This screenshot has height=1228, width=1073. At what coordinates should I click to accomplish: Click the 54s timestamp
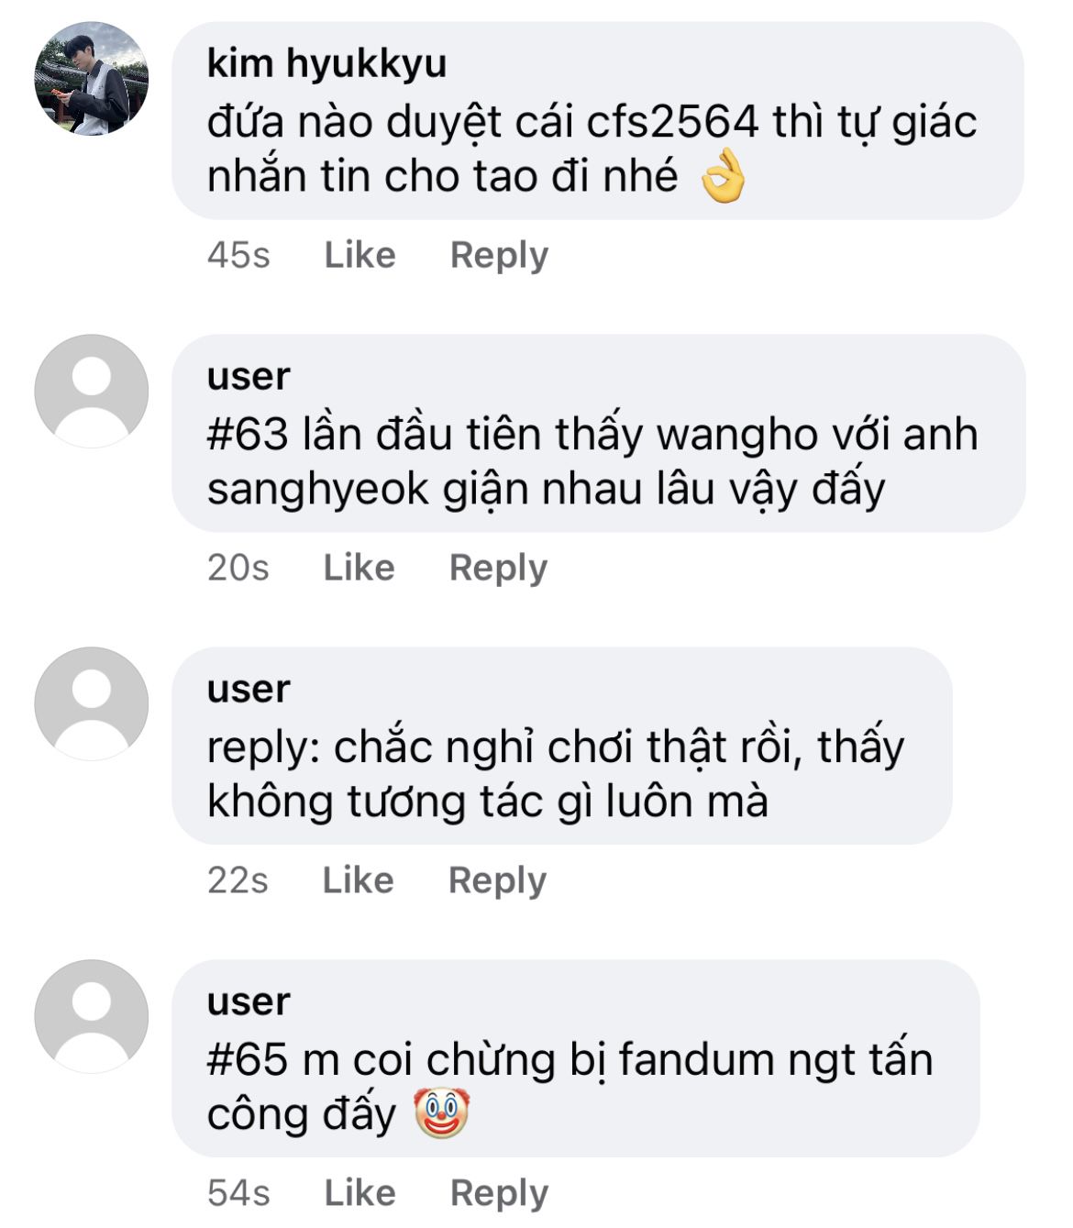[x=238, y=1193]
